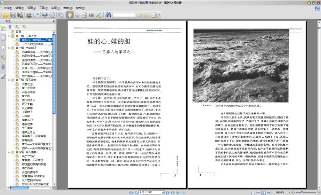Viewport: 321px width, 195px height.
Task: Collapse the 第四辑 bookmark node
Action: pyautogui.click(x=9, y=152)
